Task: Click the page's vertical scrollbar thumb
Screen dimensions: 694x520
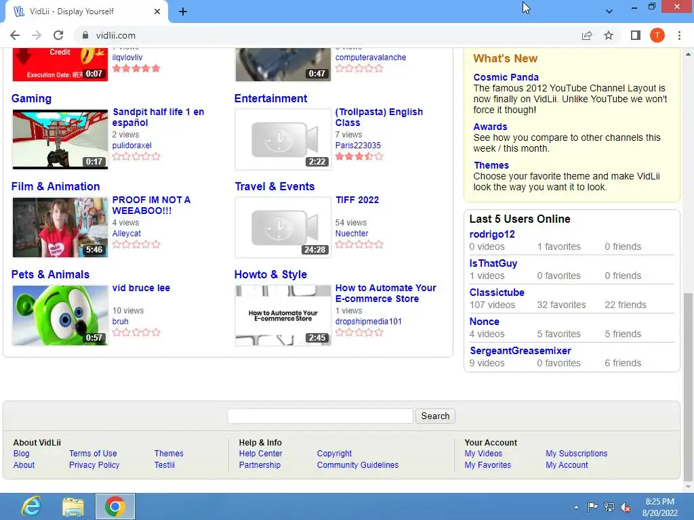Action: [689, 387]
